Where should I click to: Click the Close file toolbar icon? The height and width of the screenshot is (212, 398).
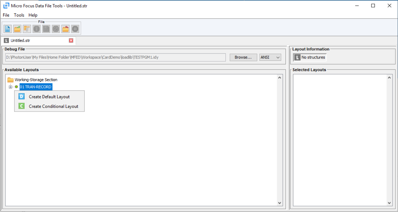(x=56, y=29)
